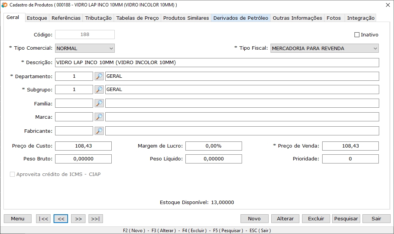The width and height of the screenshot is (394, 234).
Task: Click the Preço de Venda field
Action: pyautogui.click(x=350, y=146)
